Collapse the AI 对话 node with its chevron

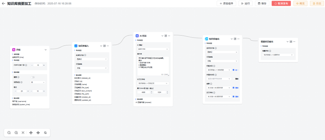[x=163, y=36]
